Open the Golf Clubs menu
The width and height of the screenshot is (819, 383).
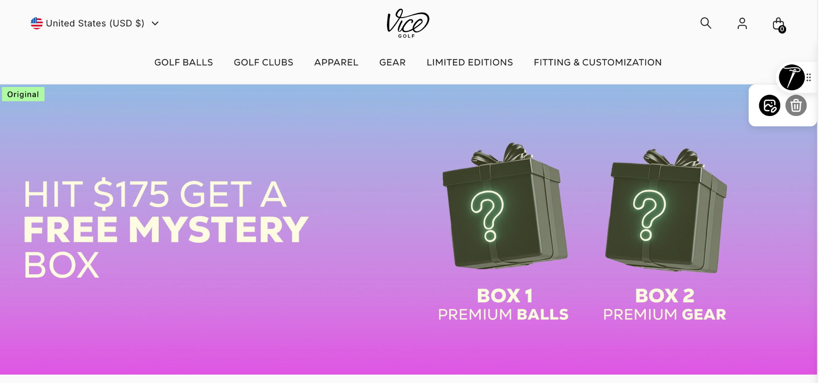264,62
